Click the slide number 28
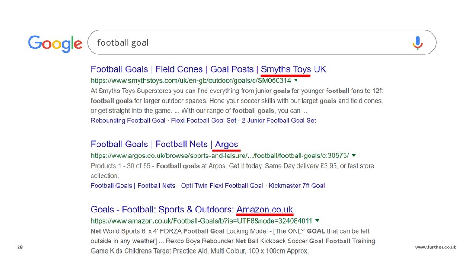Viewport: 473px width, 266px height. click(x=20, y=248)
